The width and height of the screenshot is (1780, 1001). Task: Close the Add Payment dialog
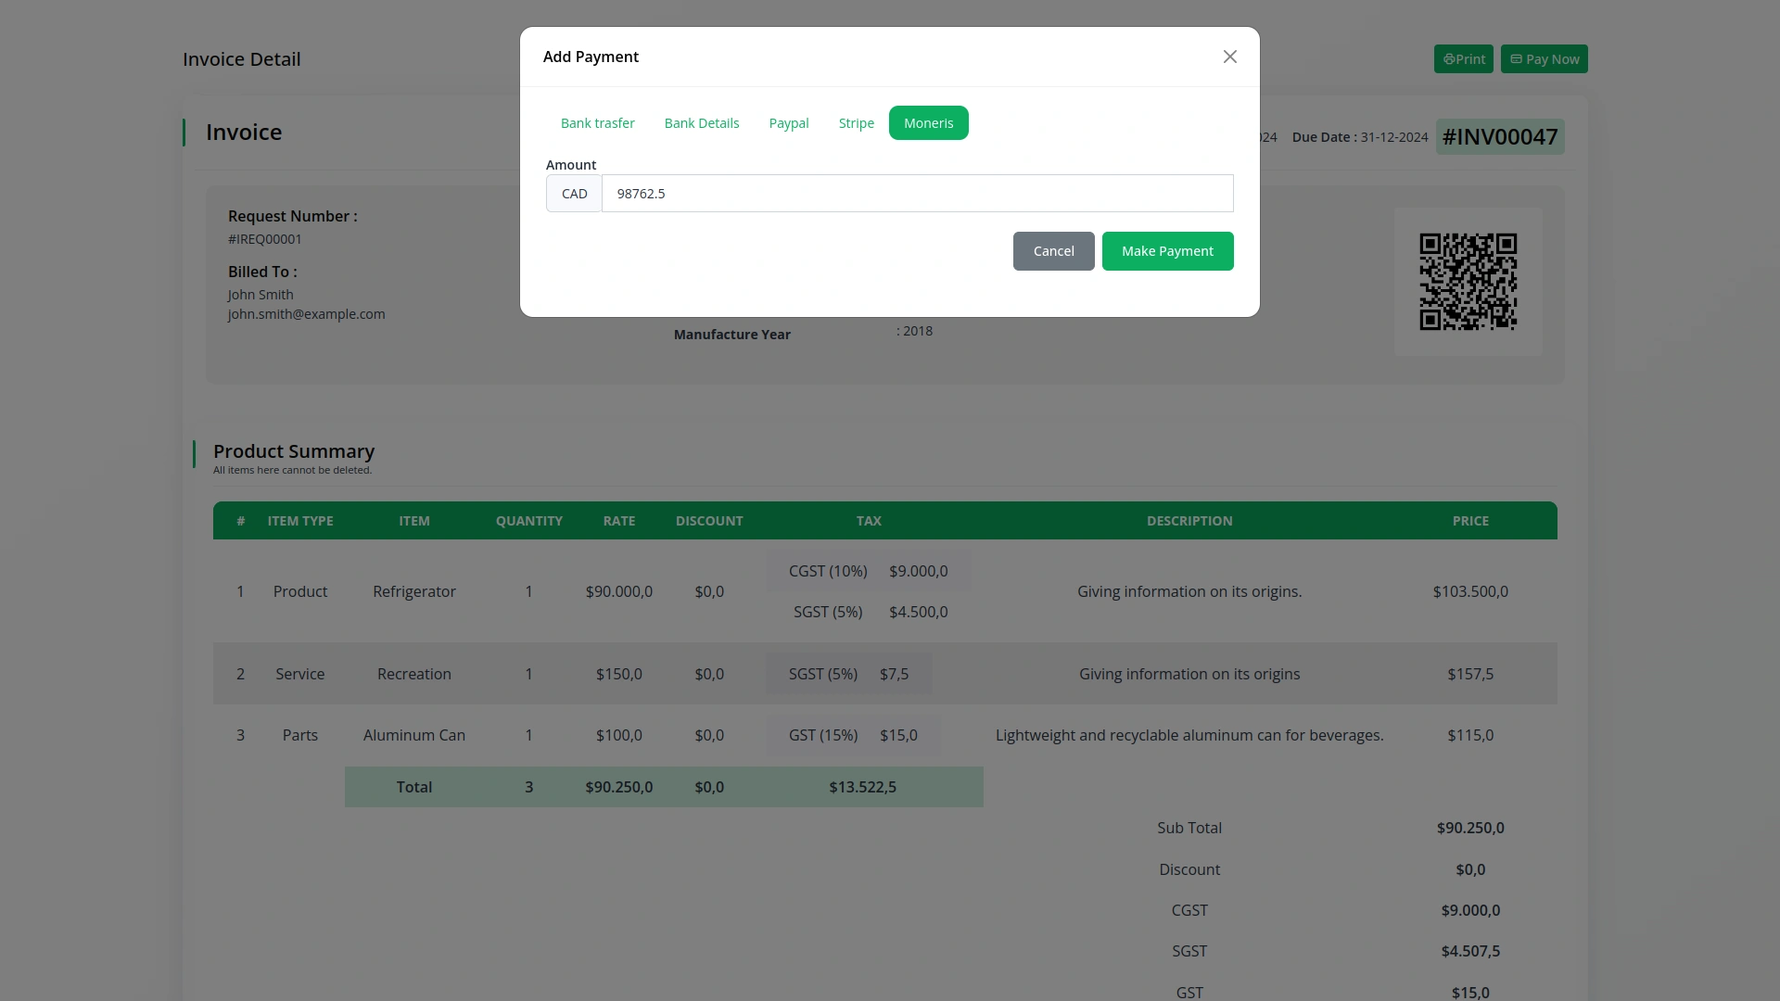point(1229,57)
